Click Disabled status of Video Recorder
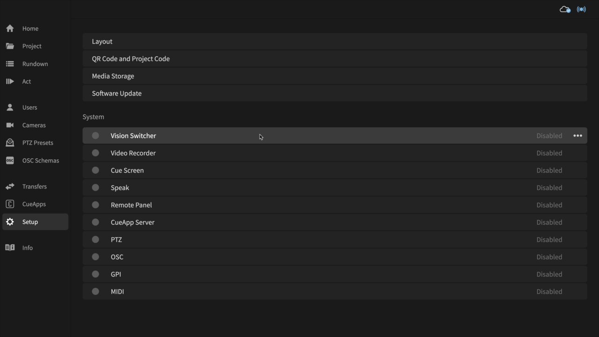The height and width of the screenshot is (337, 599). click(x=549, y=153)
